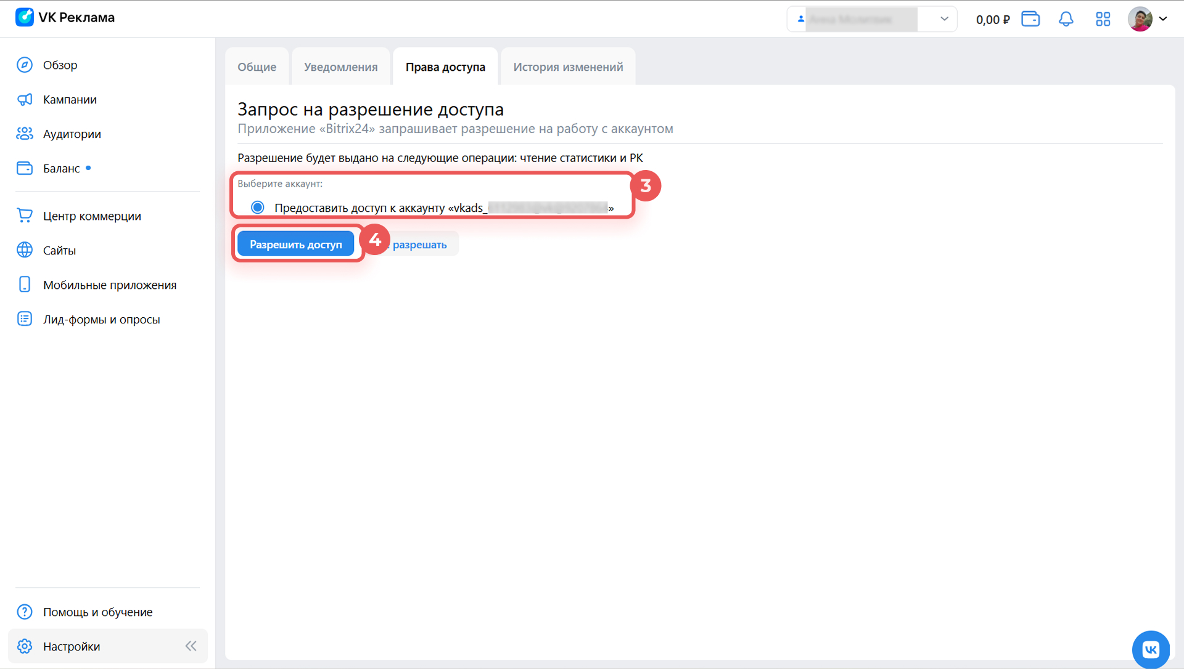
Task: Click the Помощь и обучение question icon
Action: pos(25,612)
